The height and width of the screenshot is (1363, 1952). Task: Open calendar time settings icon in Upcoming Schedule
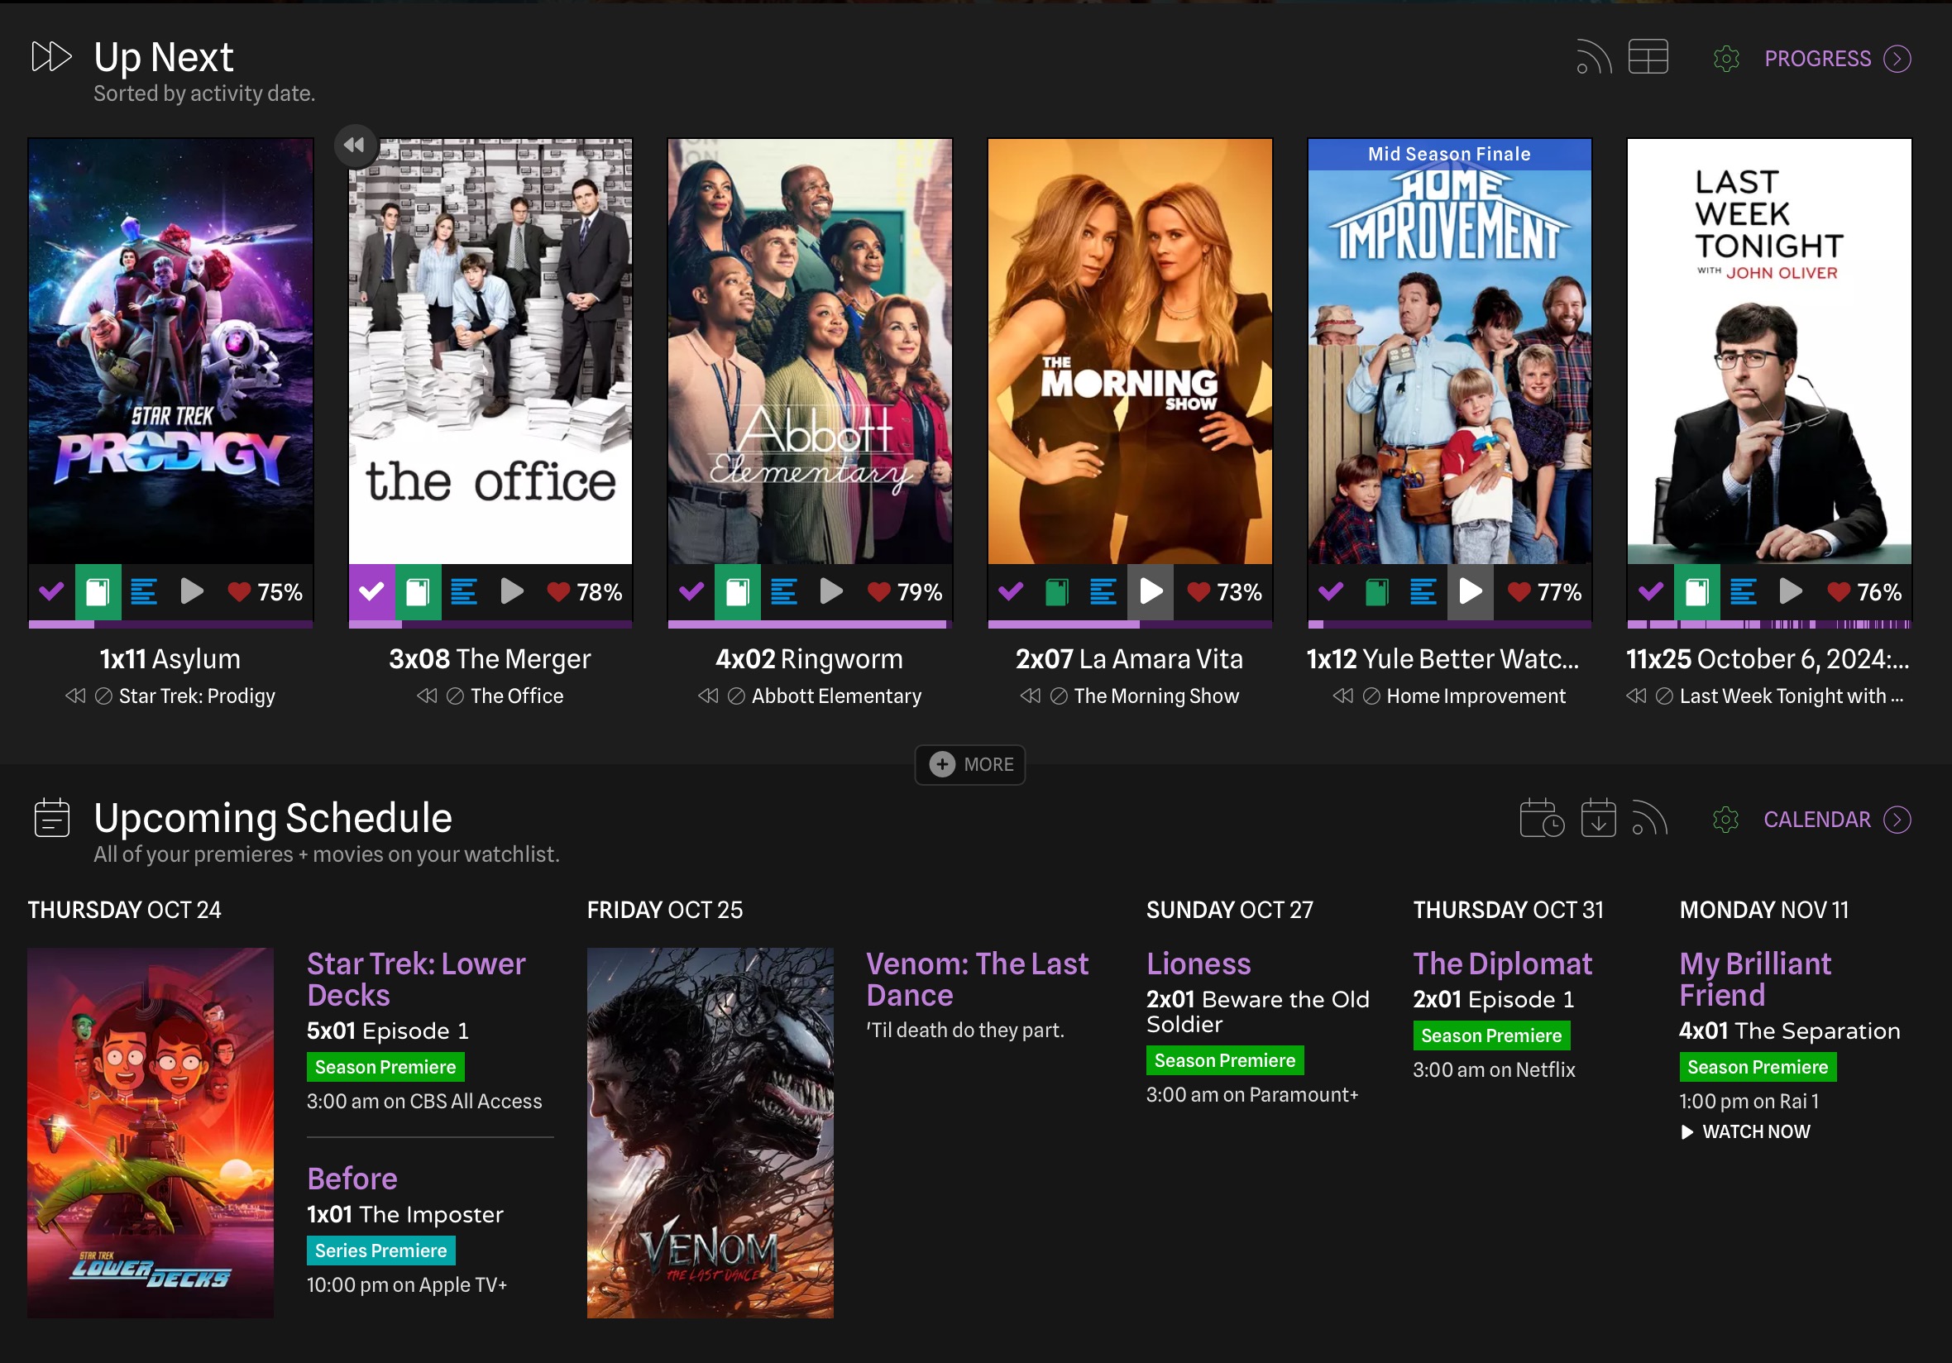point(1541,818)
